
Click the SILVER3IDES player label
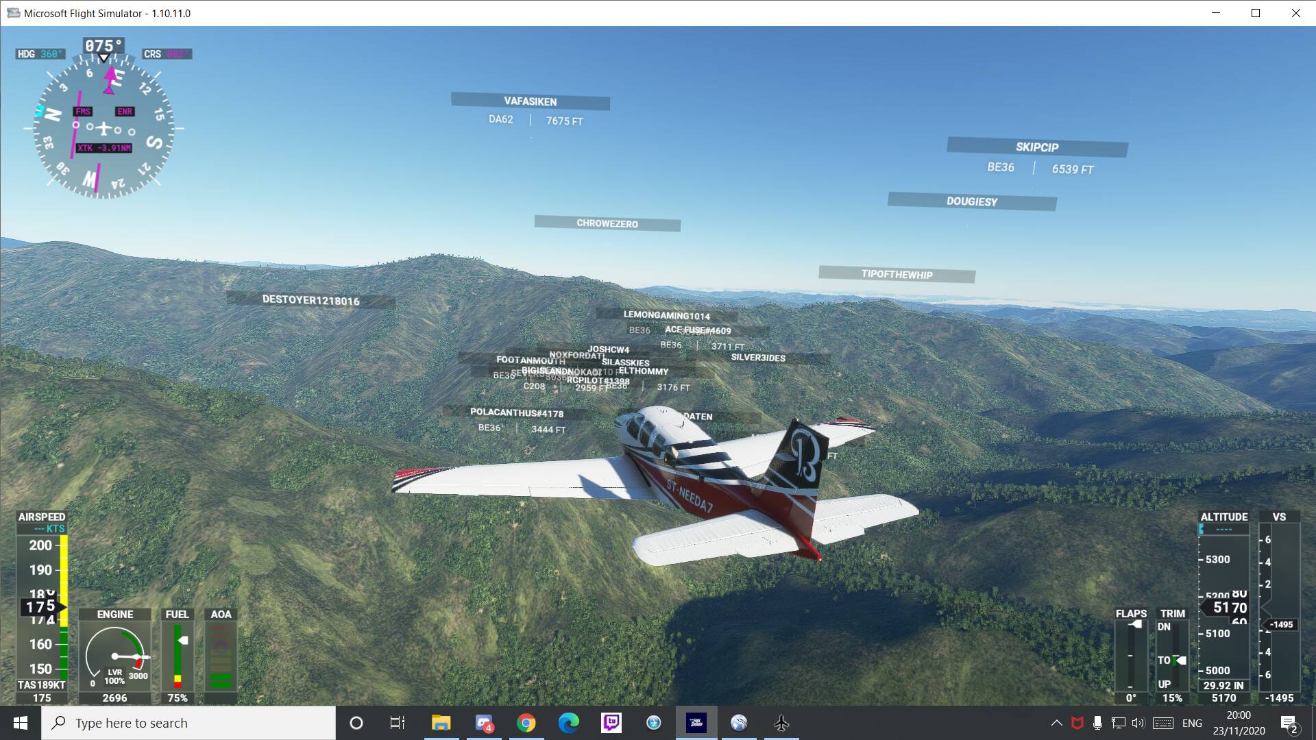pos(758,357)
